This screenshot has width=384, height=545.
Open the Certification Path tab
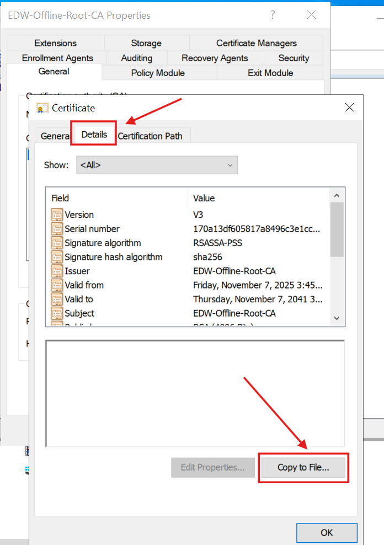tap(150, 136)
